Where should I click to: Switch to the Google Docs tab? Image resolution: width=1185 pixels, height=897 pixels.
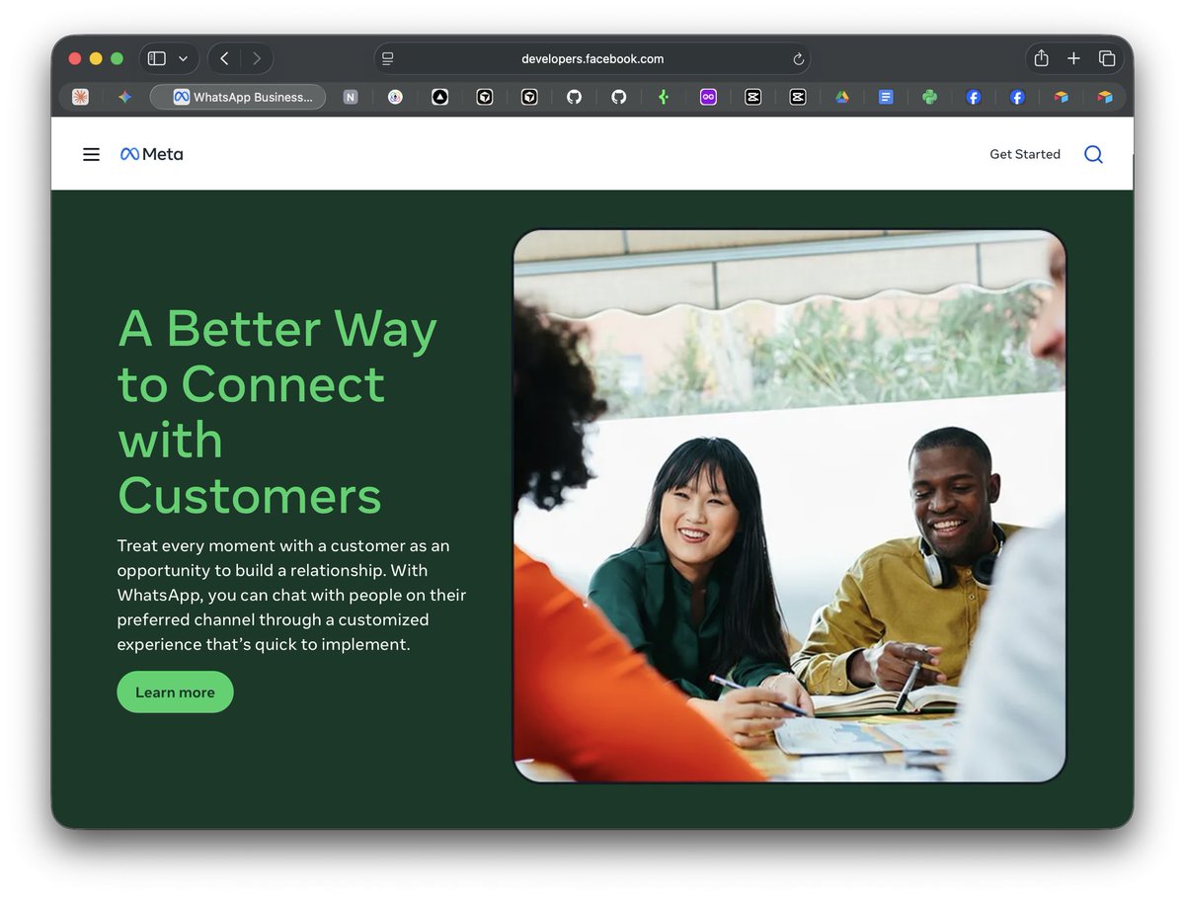coord(886,97)
